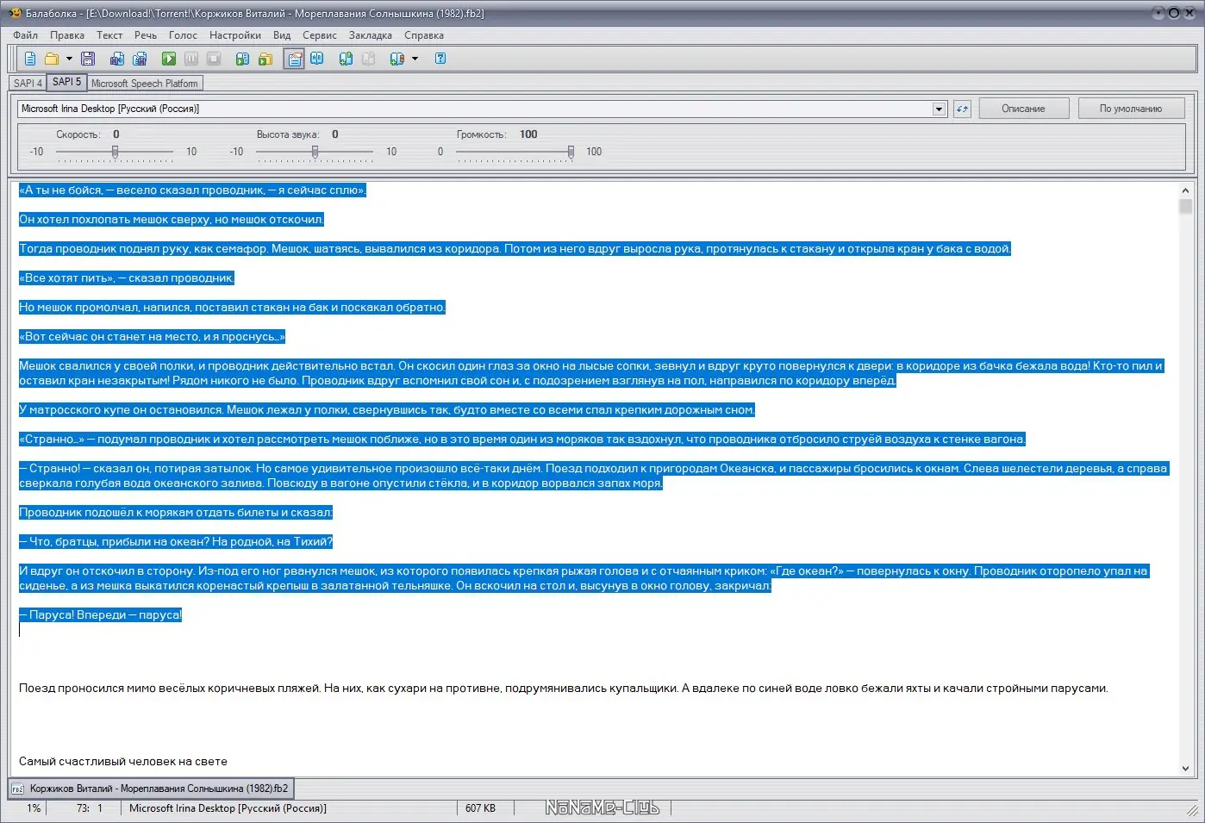Open the Вид menu

[x=282, y=35]
